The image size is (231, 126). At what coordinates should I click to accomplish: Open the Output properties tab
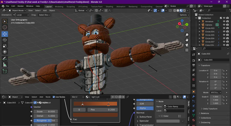[x=194, y=65]
